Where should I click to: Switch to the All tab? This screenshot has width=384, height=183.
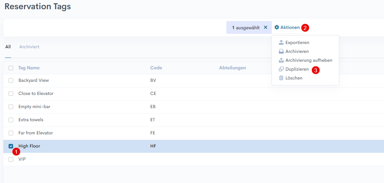8,47
